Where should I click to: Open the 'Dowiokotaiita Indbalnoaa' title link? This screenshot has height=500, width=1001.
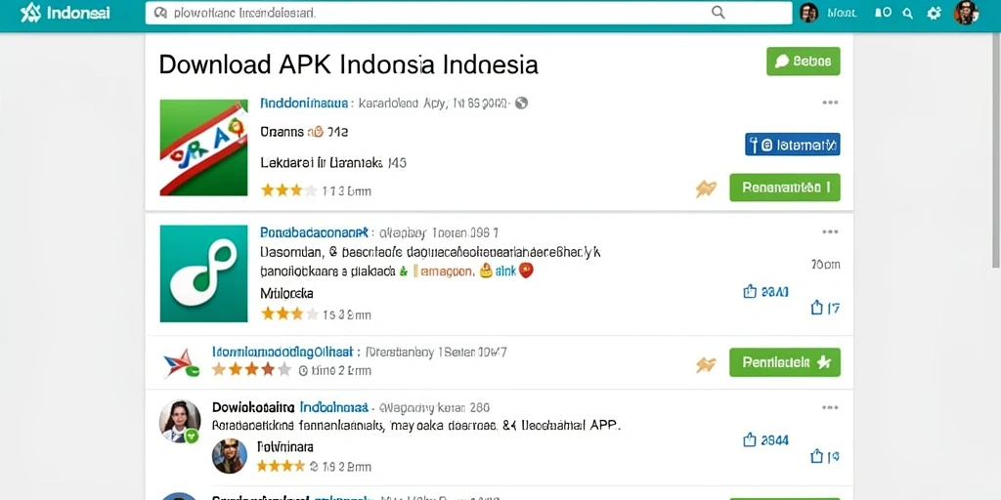[289, 407]
